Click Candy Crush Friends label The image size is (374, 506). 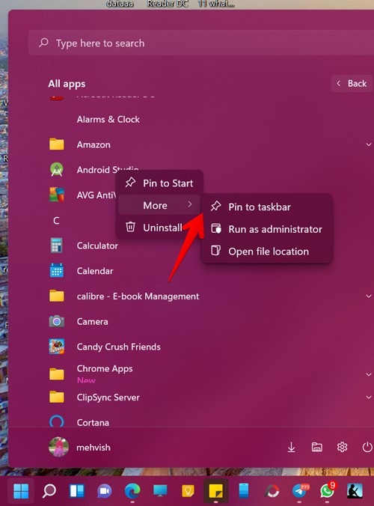click(x=118, y=347)
